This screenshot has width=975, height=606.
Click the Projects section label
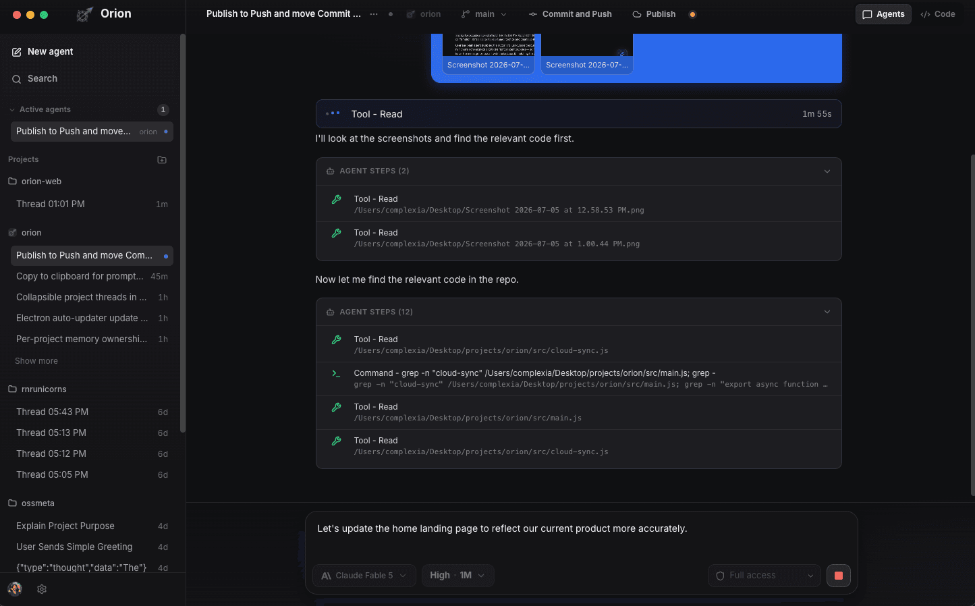tap(24, 160)
